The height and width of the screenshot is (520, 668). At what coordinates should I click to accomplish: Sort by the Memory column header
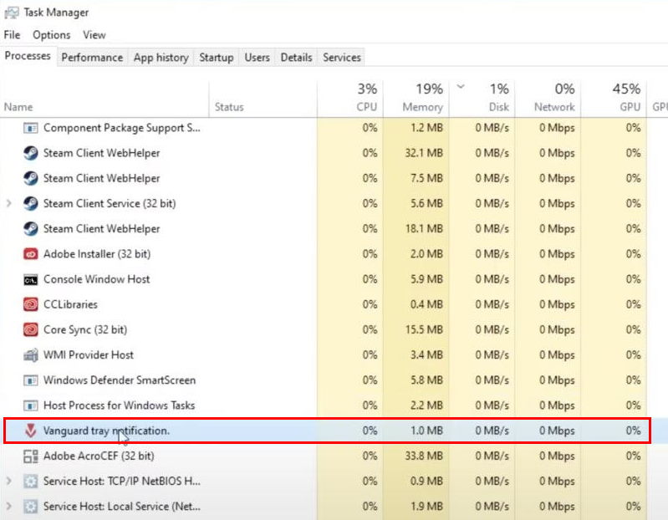[x=416, y=99]
